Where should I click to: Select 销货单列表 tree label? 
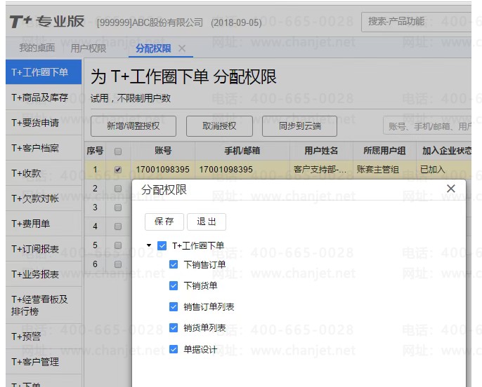(204, 328)
